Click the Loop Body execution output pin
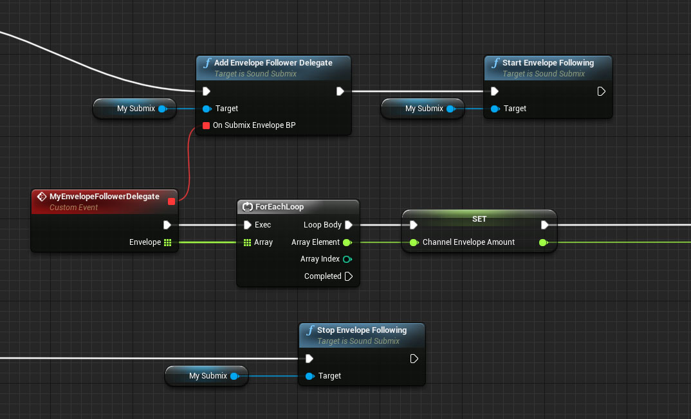Viewport: 691px width, 419px height. tap(348, 225)
